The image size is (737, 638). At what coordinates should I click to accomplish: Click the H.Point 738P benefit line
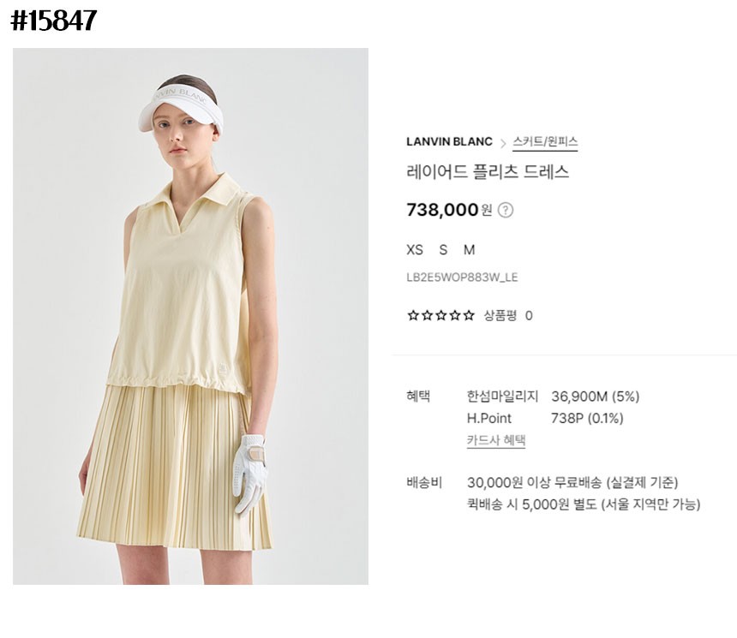pyautogui.click(x=545, y=418)
